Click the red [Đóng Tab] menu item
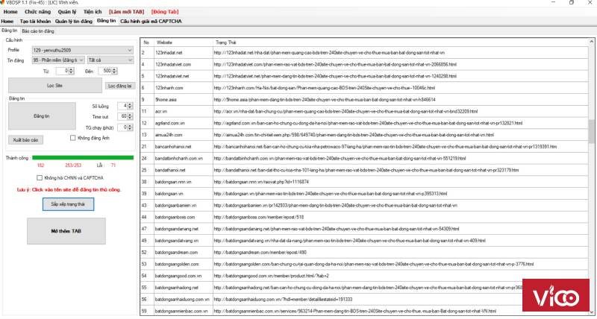The height and width of the screenshot is (319, 597). tap(164, 13)
